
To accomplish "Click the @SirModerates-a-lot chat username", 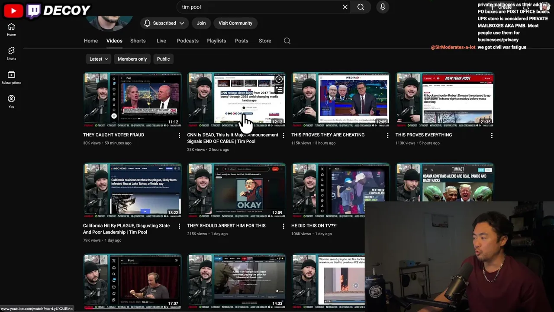I will pyautogui.click(x=453, y=47).
